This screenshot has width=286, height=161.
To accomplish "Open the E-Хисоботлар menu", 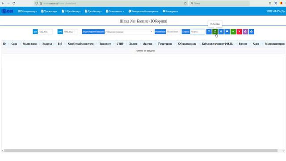I will click(x=71, y=11).
